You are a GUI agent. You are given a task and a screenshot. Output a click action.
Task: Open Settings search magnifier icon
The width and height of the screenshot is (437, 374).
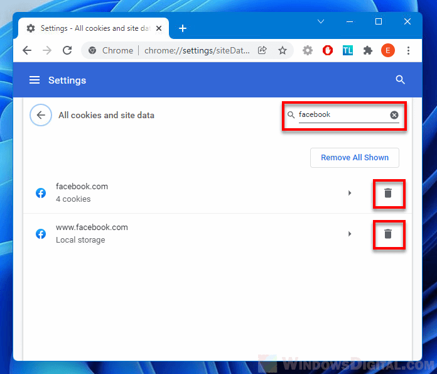point(400,80)
